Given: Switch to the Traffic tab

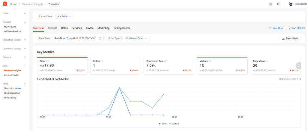Looking at the screenshot, I should click(90, 28).
